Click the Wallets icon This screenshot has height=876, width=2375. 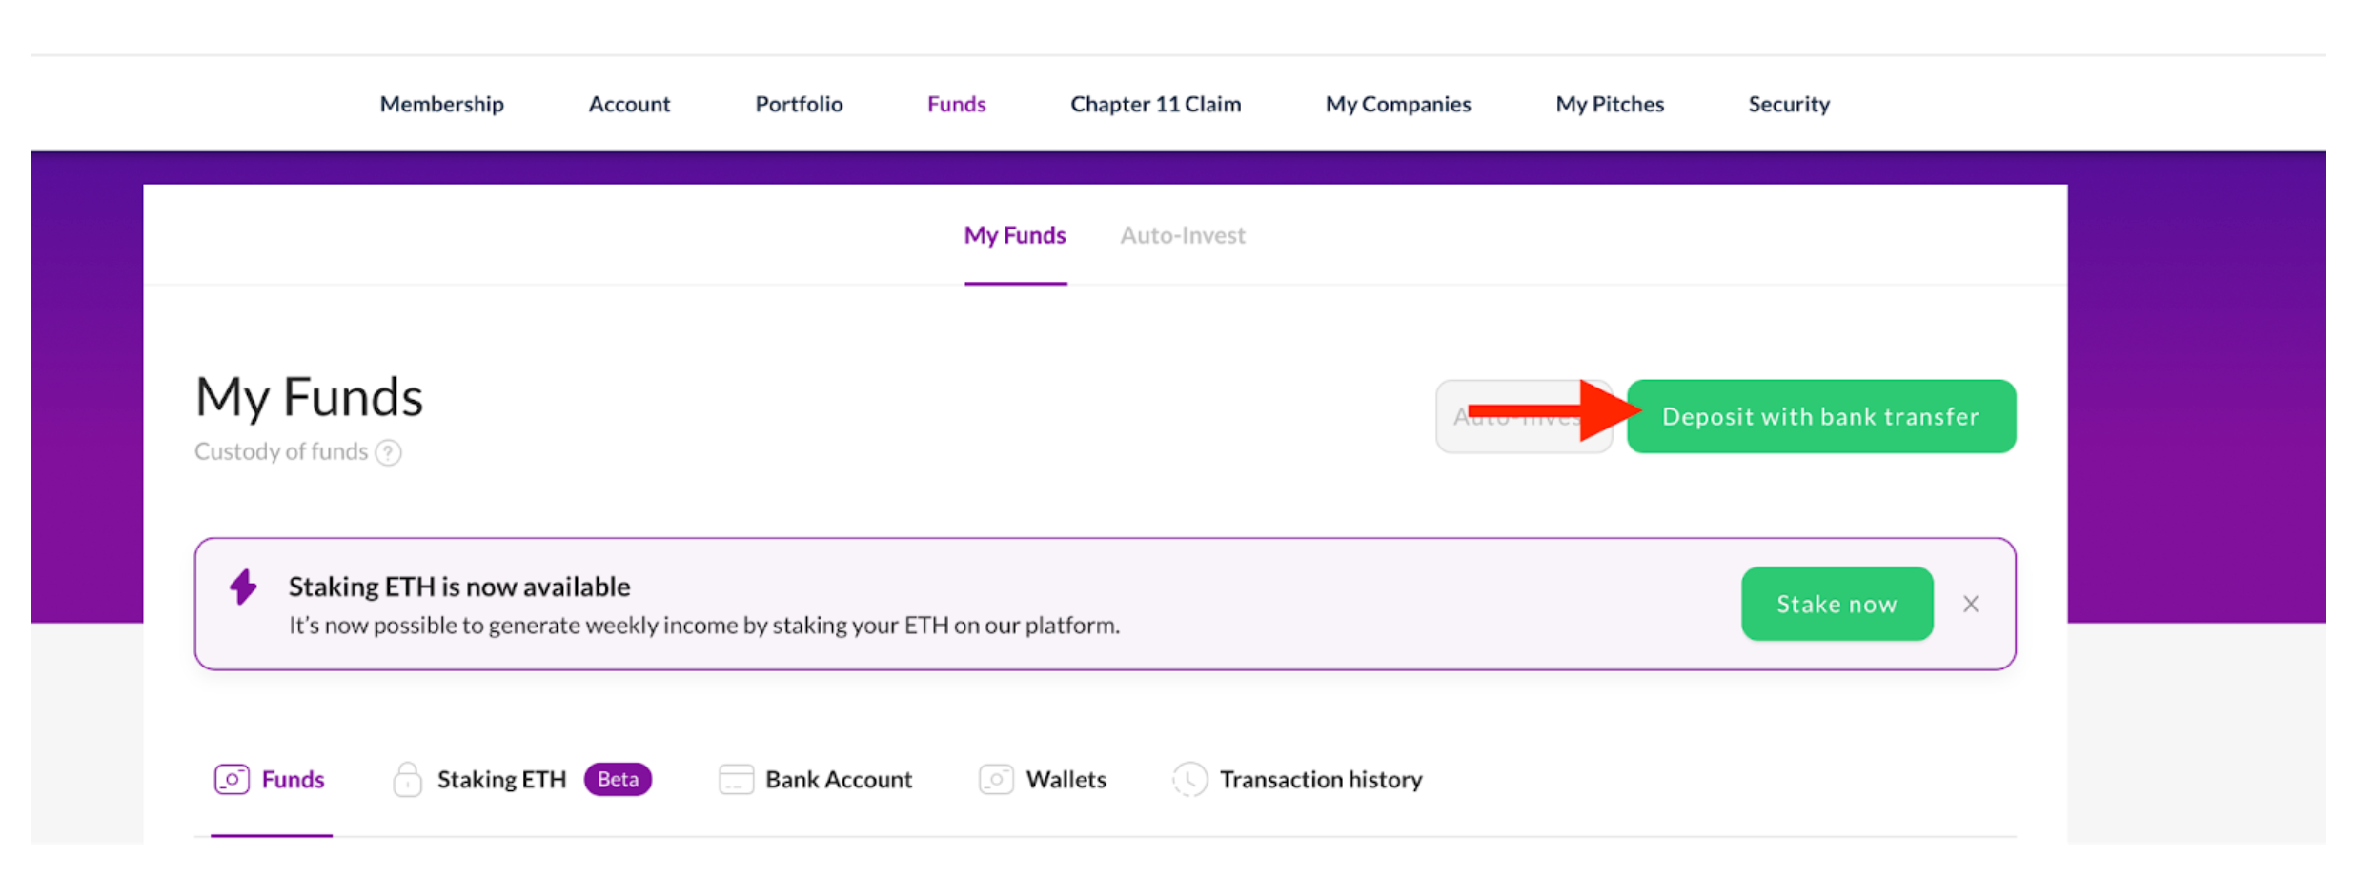996,780
